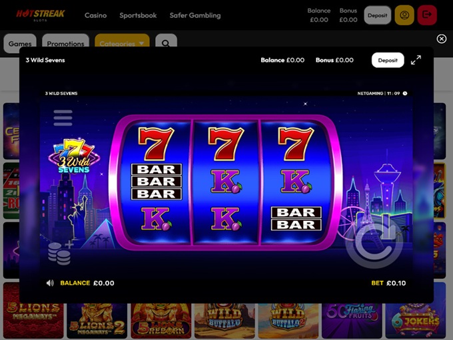Click the white Deposit button in game header
Screen dimensions: 453x340
pos(388,60)
